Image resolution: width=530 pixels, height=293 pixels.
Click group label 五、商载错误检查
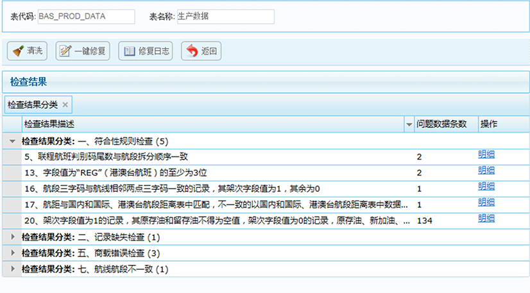[91, 253]
